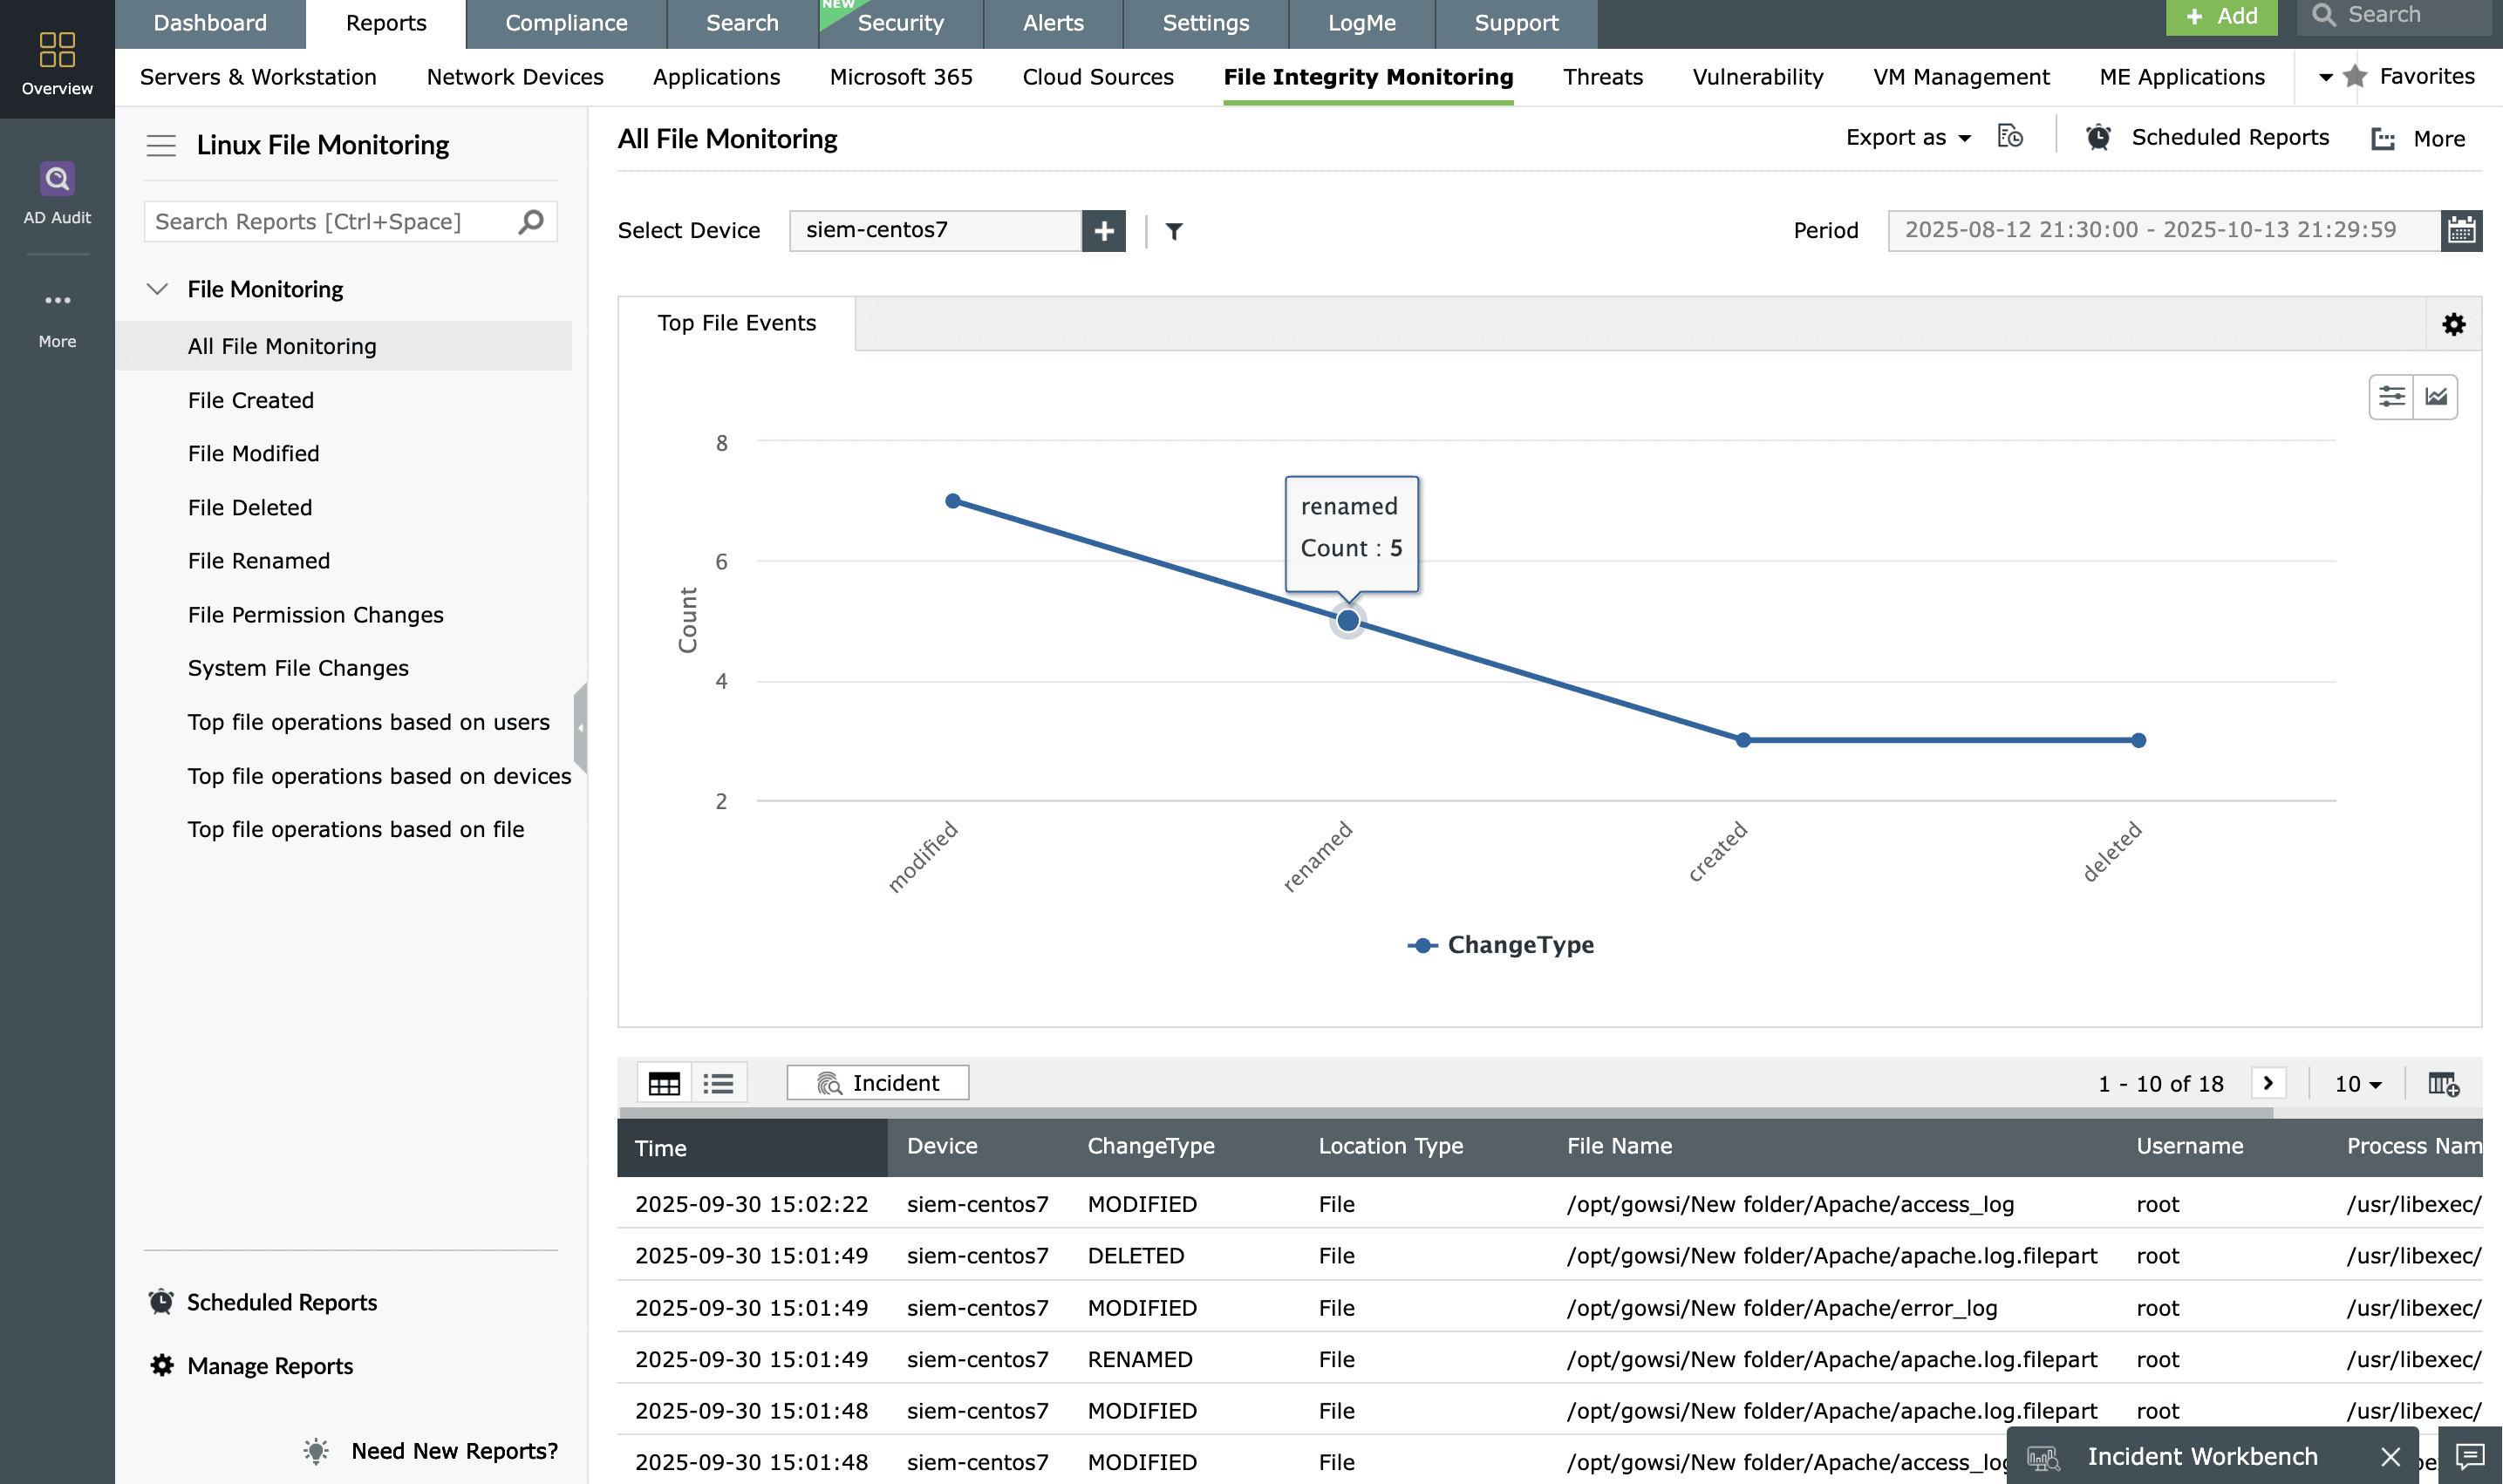Open the Export as dropdown

pos(1908,138)
